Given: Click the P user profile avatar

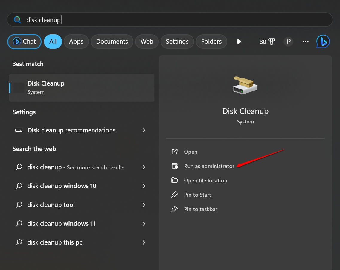Looking at the screenshot, I should 289,42.
